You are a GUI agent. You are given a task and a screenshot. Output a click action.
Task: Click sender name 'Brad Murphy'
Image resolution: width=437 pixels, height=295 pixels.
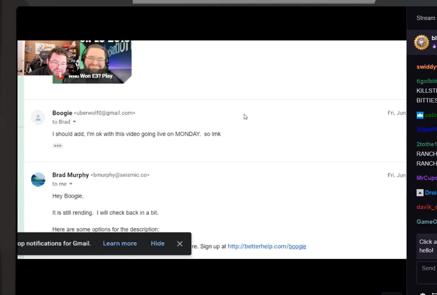tap(70, 175)
